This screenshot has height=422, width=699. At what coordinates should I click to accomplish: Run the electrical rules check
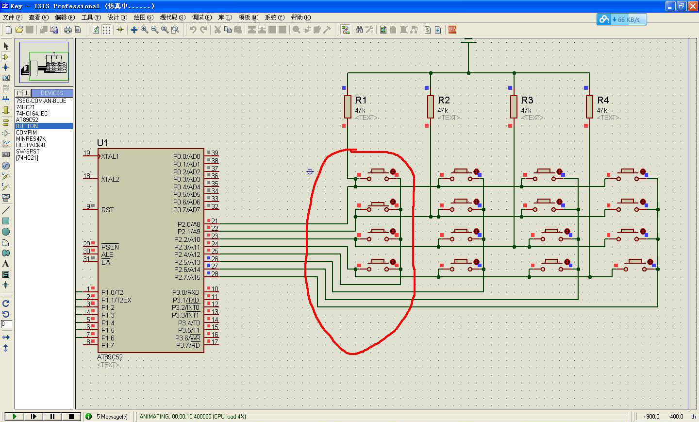(438, 30)
